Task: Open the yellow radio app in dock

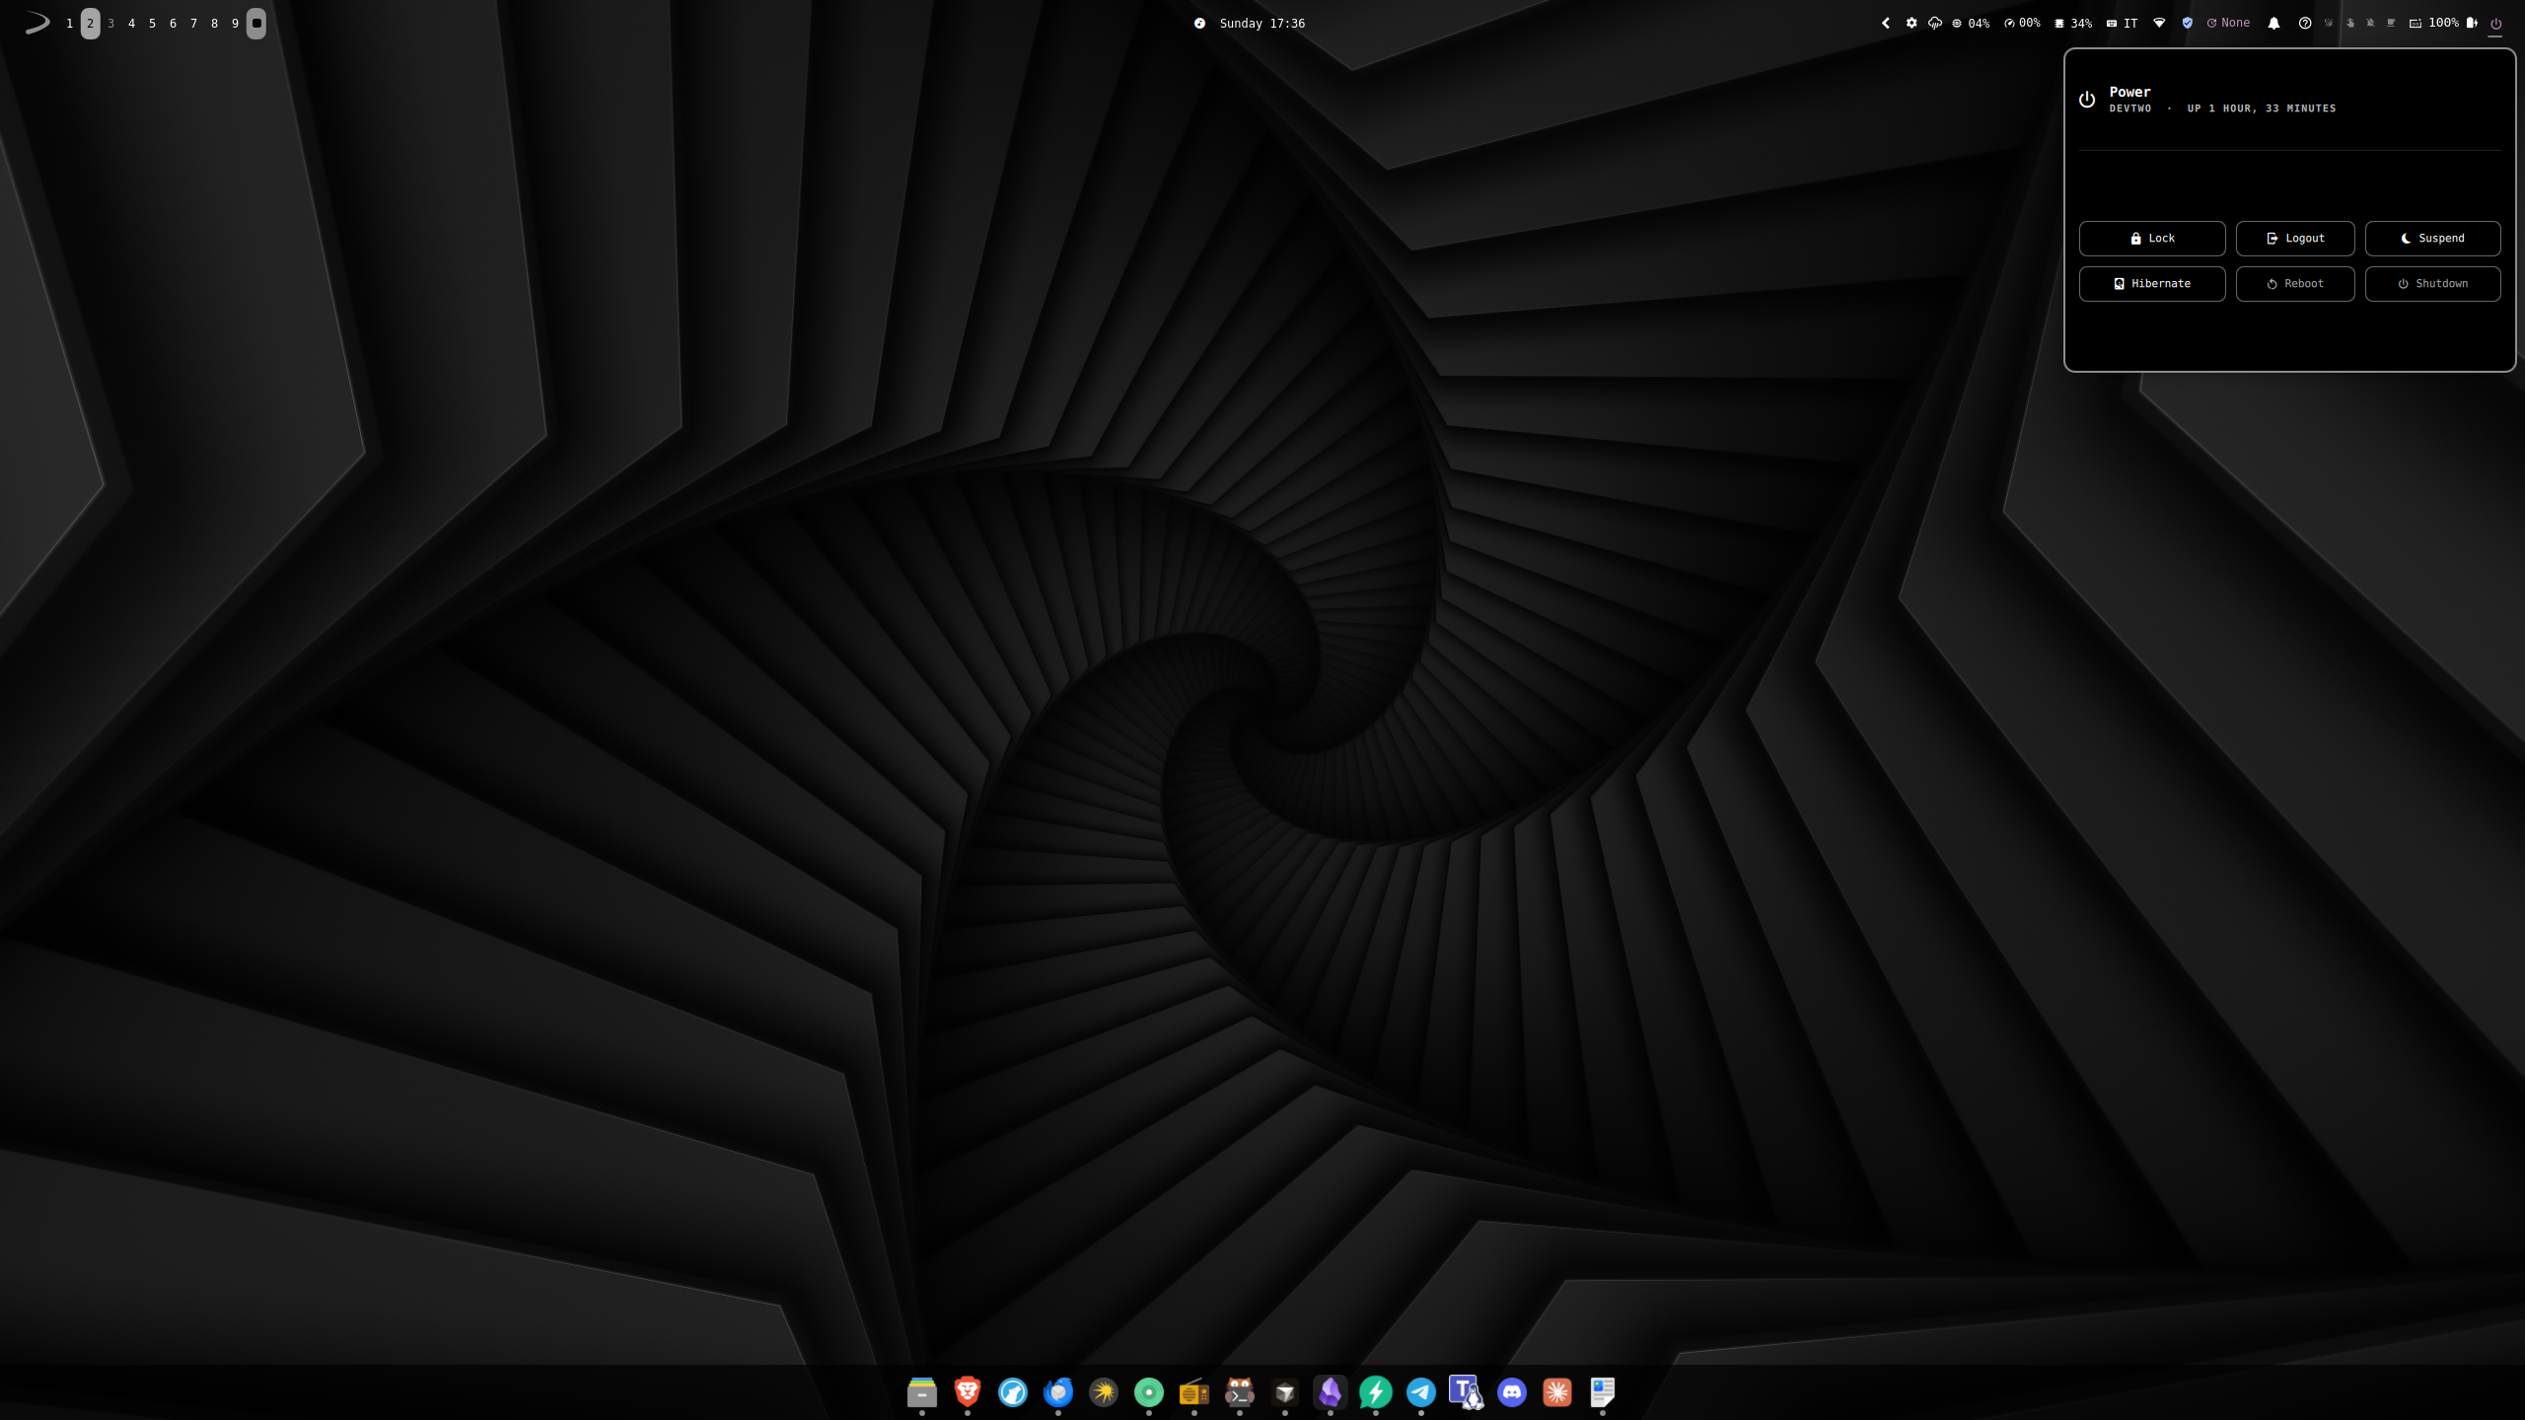Action: (1193, 1392)
